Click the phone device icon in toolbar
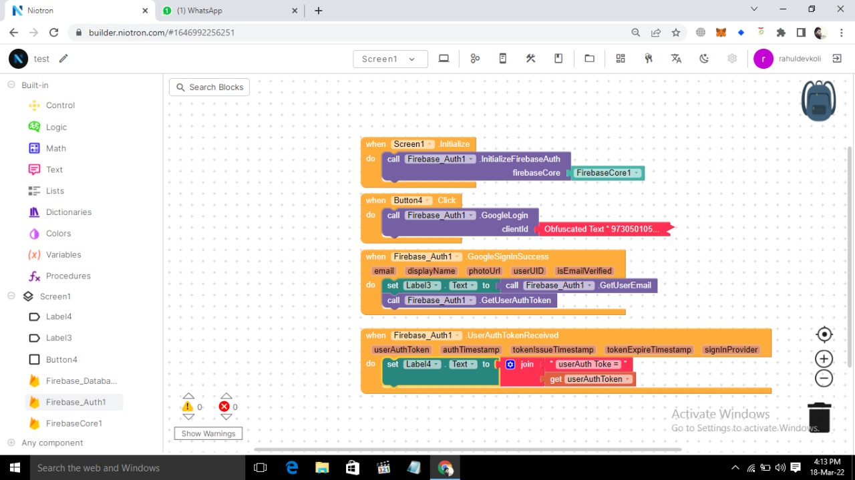Viewport: 855px width, 480px height. coord(503,59)
